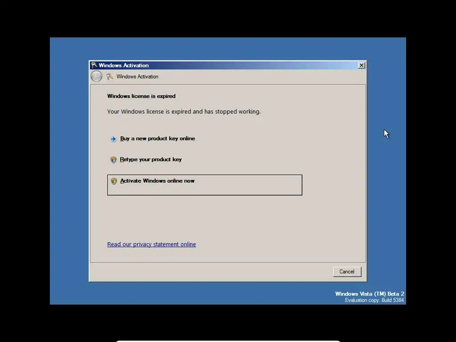Click the Evaluation copy Build 5384 text
The width and height of the screenshot is (456, 342).
[375, 300]
